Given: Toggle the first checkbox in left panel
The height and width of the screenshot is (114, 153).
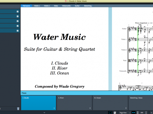Looking at the screenshot, I should click(x=18, y=12).
